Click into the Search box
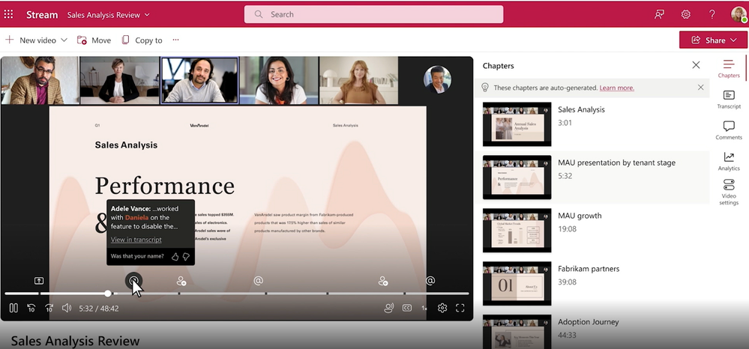This screenshot has height=349, width=749. point(373,14)
